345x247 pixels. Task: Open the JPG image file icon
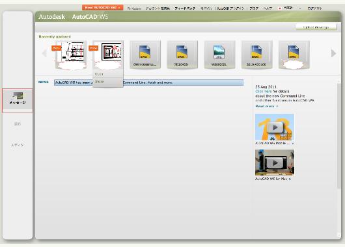[x=219, y=52]
